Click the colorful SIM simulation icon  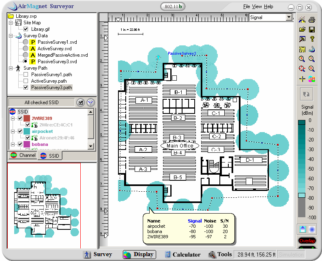tap(312, 79)
